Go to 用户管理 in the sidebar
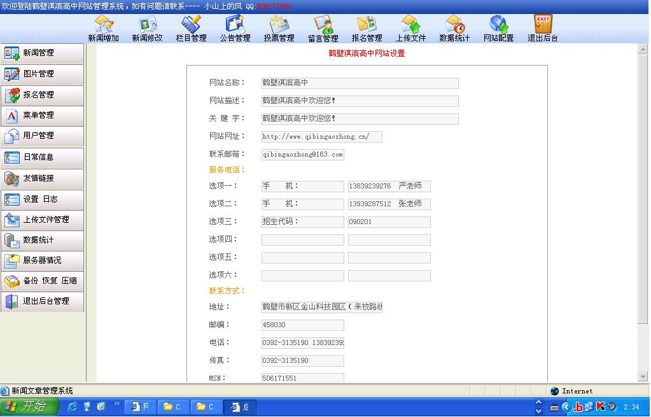 tap(42, 136)
